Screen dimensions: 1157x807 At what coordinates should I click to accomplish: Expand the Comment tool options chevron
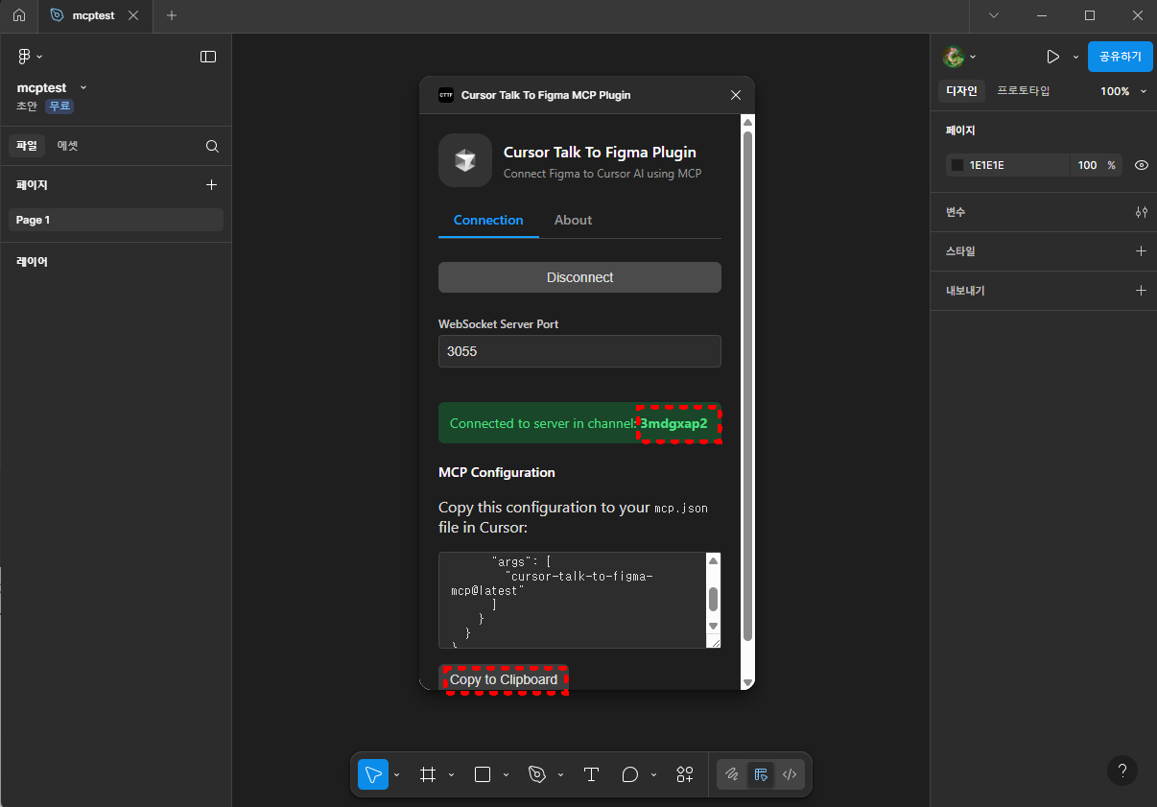(x=653, y=774)
